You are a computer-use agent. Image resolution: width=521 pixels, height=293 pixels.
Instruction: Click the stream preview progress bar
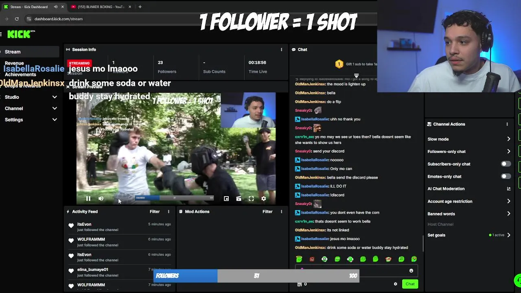pos(174,198)
